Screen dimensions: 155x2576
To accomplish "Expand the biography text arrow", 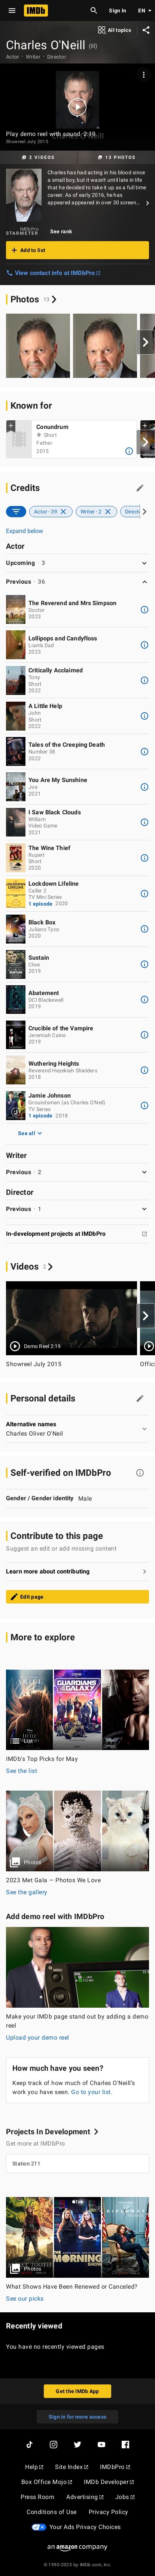I will (x=147, y=203).
